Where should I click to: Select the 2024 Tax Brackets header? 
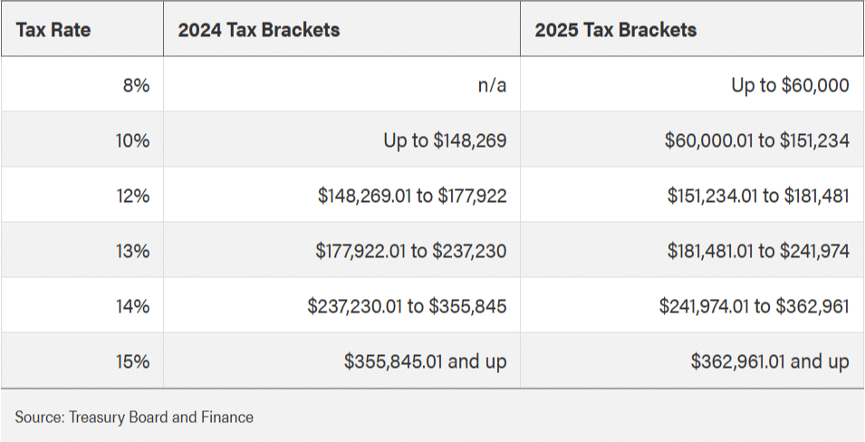259,30
